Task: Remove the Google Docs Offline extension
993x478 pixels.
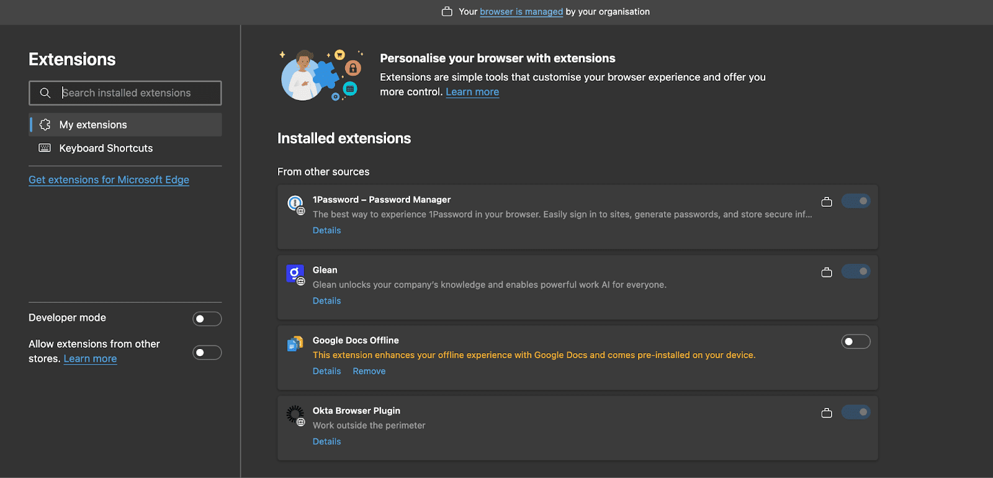Action: point(369,371)
